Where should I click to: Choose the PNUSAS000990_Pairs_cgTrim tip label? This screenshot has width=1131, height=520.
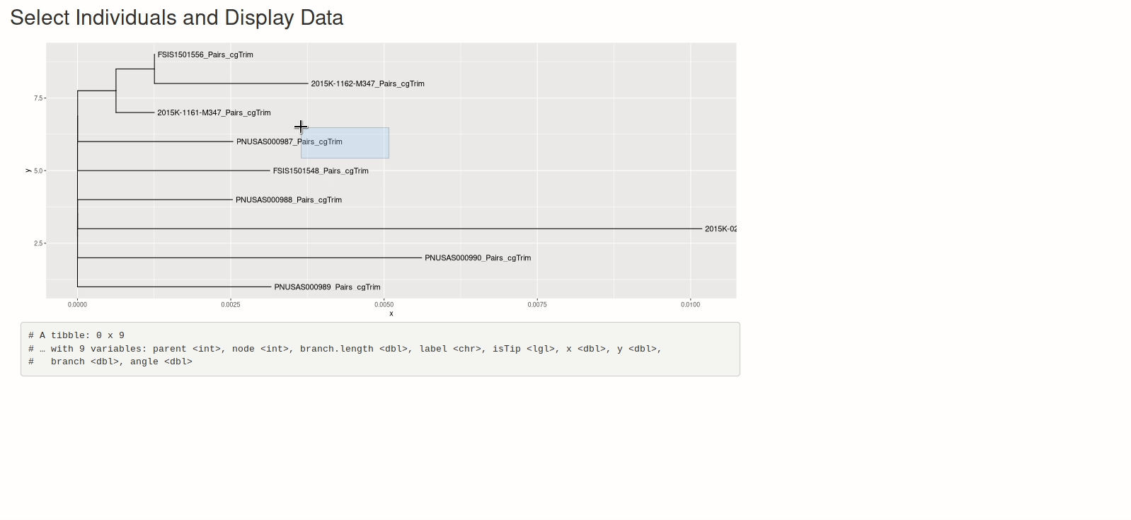(x=478, y=258)
